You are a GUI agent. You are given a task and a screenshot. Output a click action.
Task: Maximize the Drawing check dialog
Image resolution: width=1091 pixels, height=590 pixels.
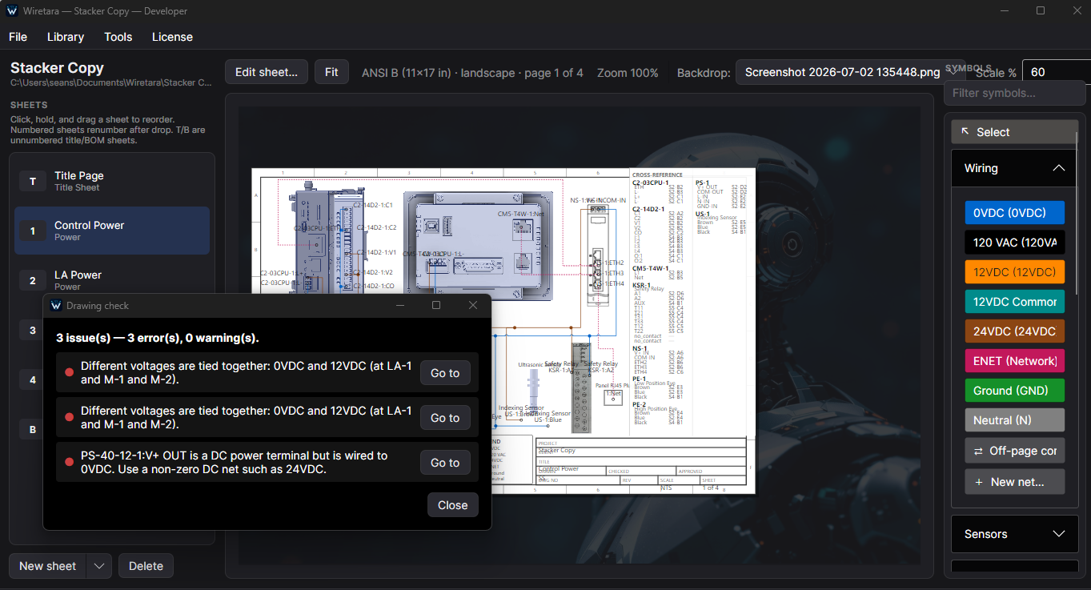click(x=436, y=305)
